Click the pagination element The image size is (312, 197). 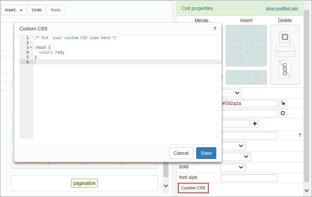tap(84, 183)
